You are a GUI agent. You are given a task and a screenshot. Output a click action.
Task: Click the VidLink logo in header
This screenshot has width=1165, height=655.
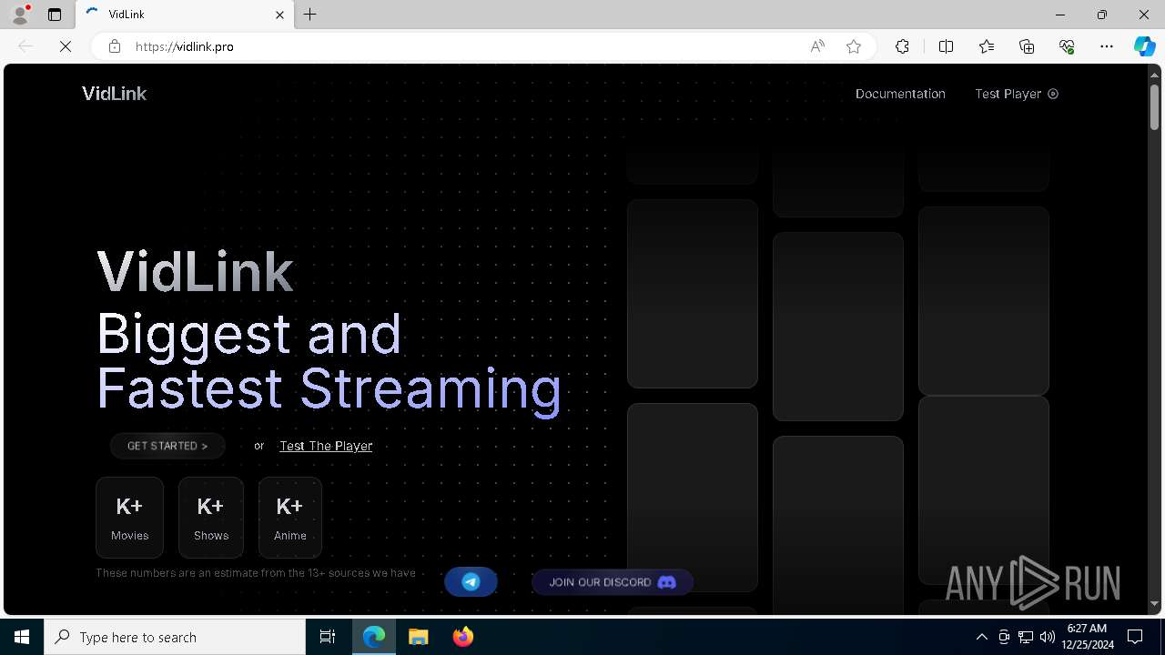click(114, 94)
